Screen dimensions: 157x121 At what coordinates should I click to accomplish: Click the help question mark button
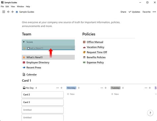(150, 113)
